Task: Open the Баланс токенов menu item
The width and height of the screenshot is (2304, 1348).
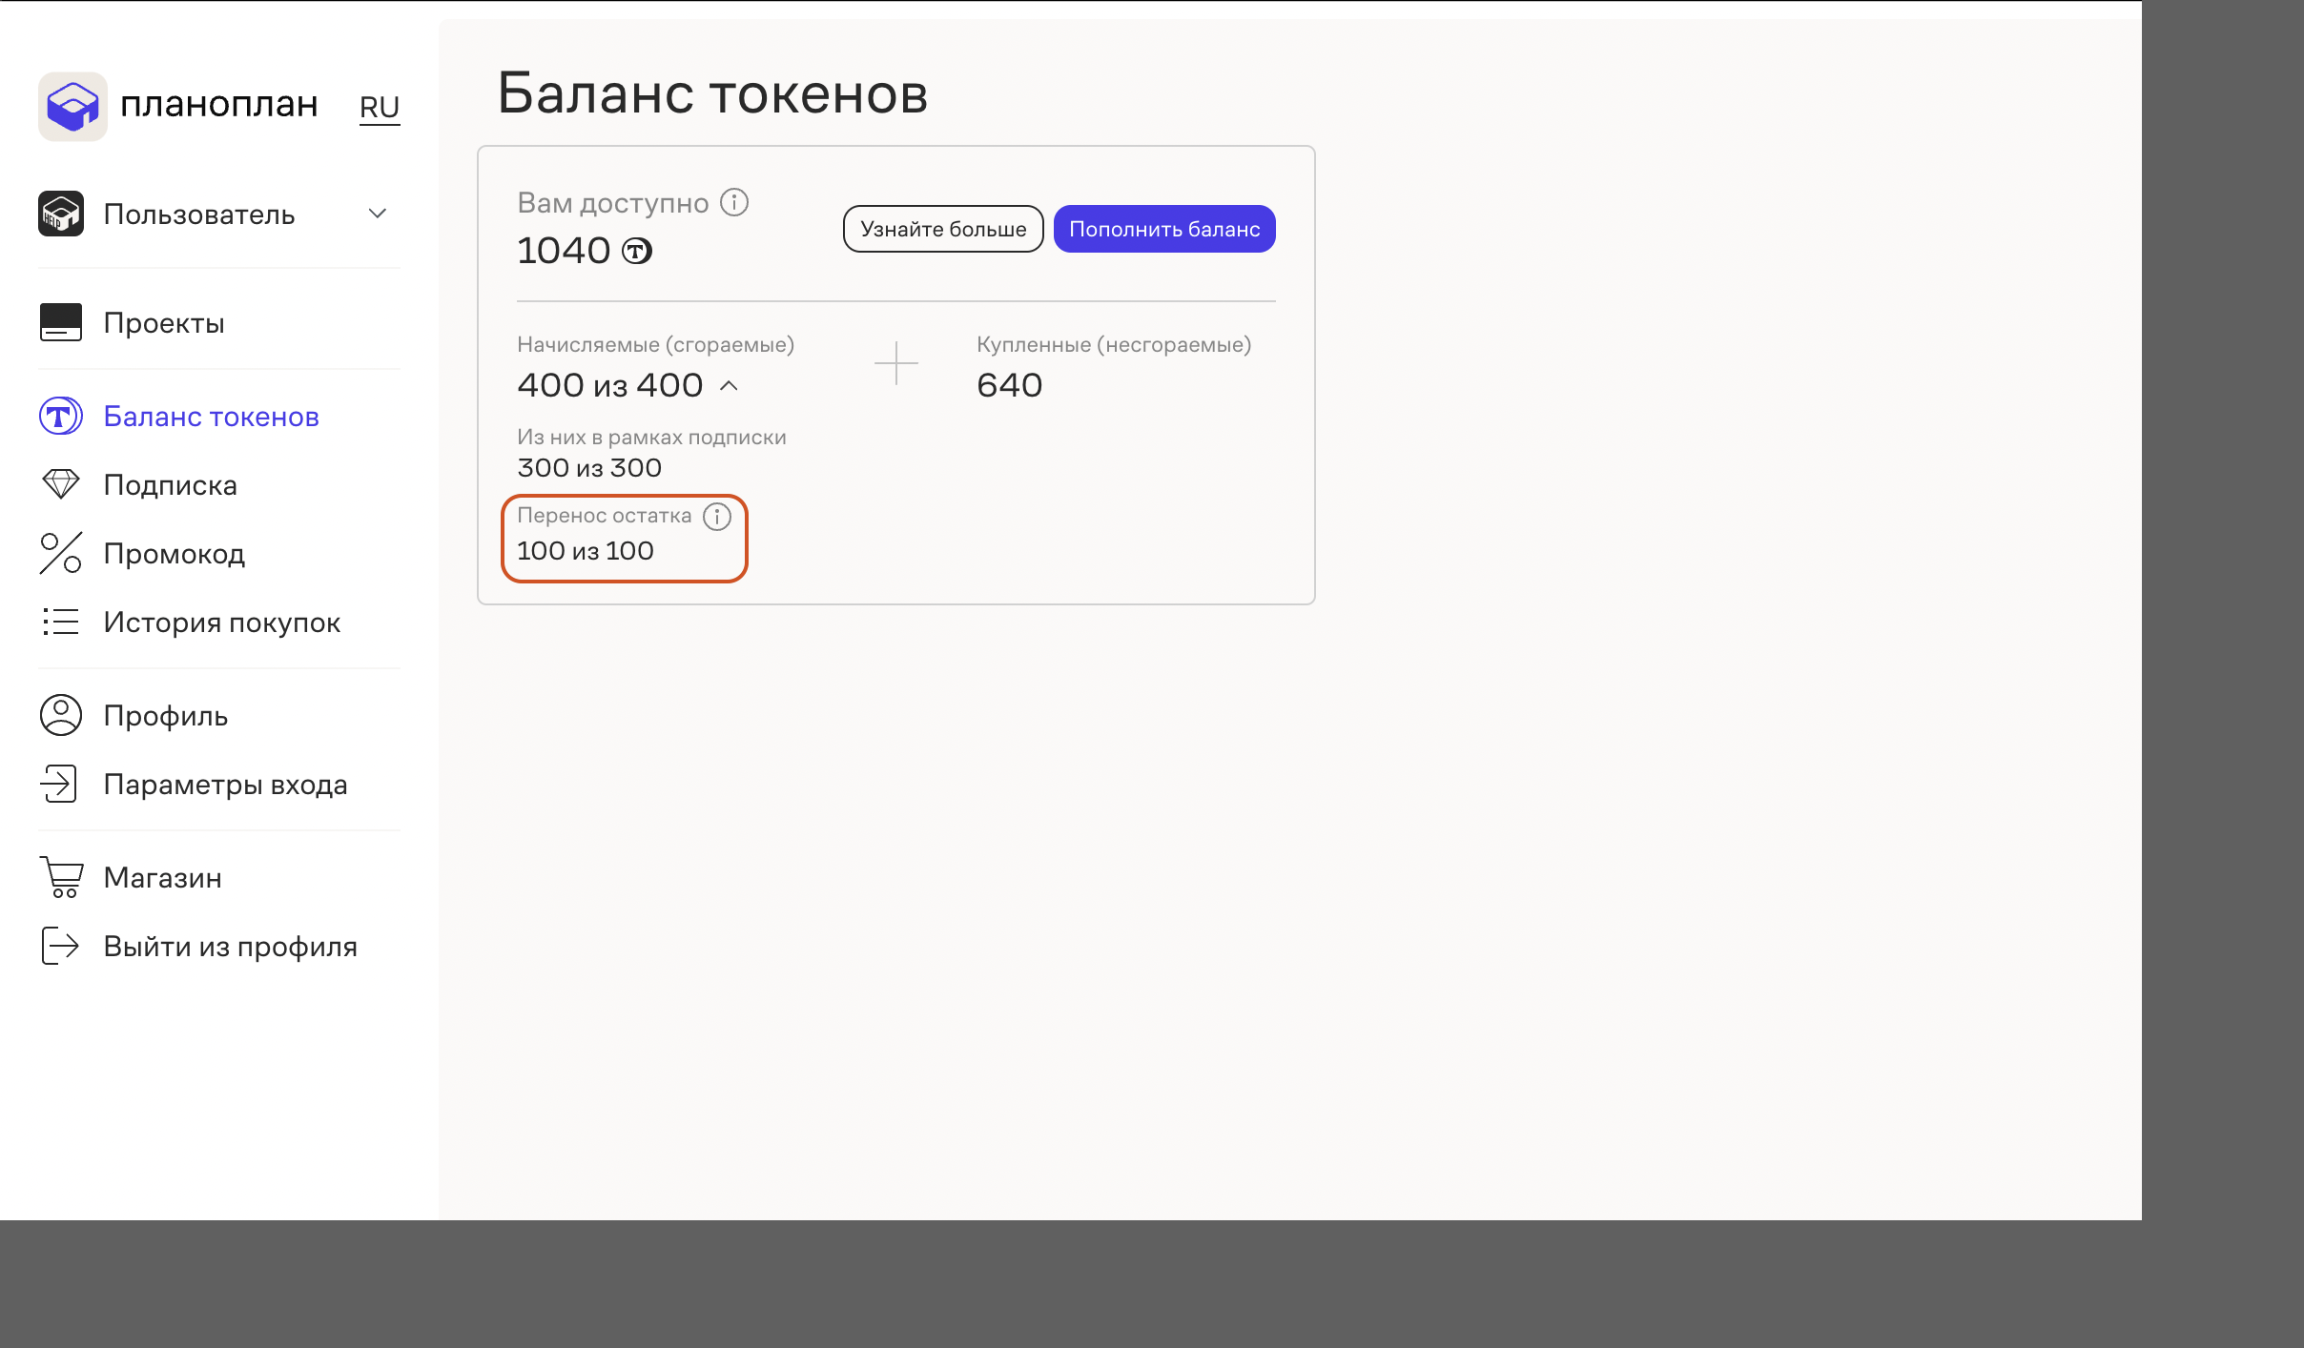Action: point(211,417)
